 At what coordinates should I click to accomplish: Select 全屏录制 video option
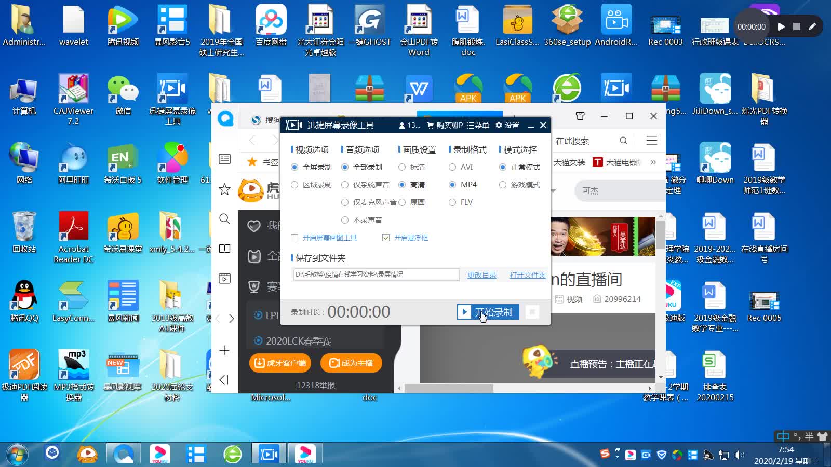(311, 167)
